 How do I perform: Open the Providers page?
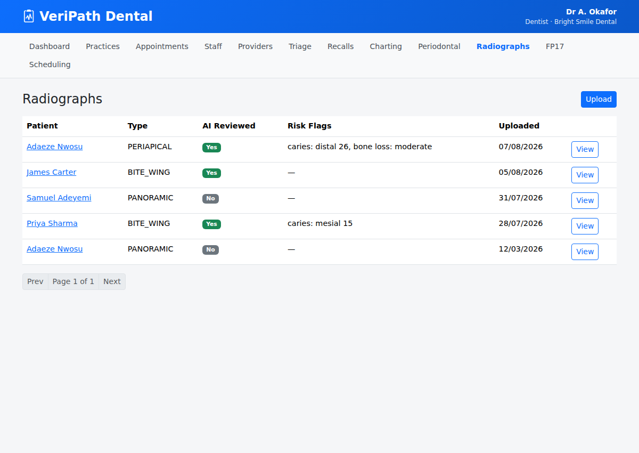pyautogui.click(x=255, y=46)
